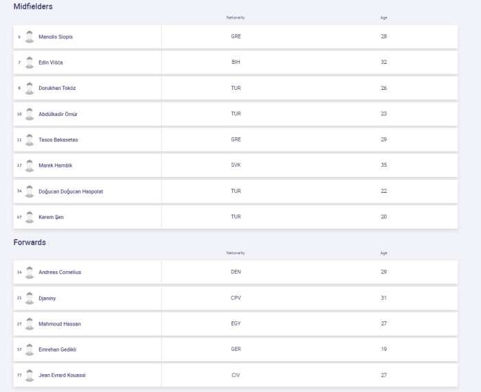Image resolution: width=481 pixels, height=392 pixels.
Task: Click Dorukhan Toköz's avatar icon
Action: pos(30,89)
